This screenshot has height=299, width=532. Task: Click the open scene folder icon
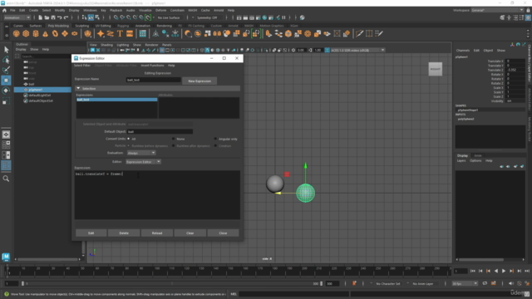click(x=47, y=17)
